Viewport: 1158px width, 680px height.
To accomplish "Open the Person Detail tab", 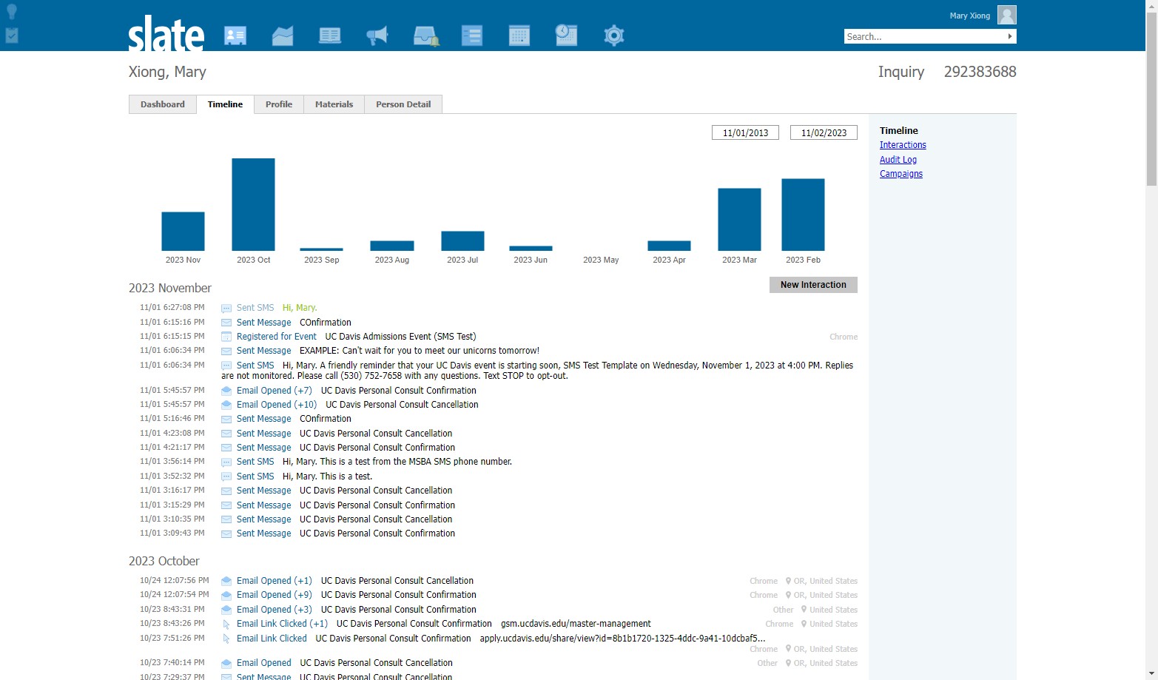I will 403,104.
